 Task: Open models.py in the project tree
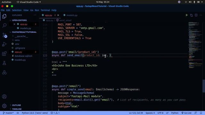click(x=20, y=60)
